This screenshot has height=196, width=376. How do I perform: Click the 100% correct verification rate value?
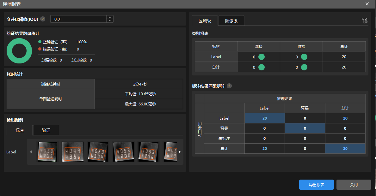82,42
